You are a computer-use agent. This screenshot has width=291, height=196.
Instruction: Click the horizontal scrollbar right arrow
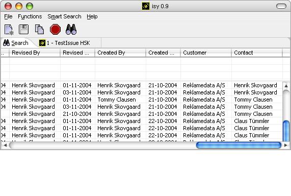tap(286, 145)
